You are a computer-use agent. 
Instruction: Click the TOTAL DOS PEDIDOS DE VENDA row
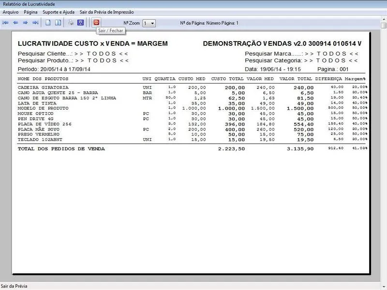(61, 149)
